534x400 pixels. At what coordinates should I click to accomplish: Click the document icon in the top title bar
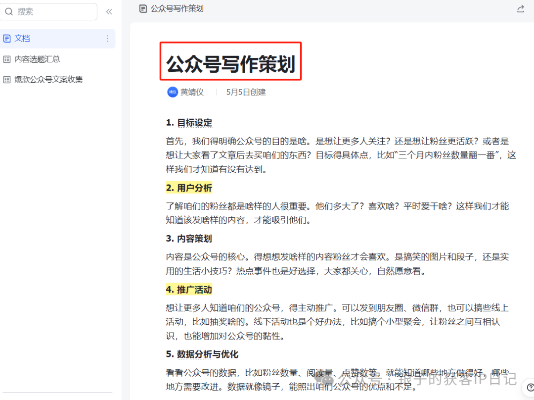[x=142, y=8]
